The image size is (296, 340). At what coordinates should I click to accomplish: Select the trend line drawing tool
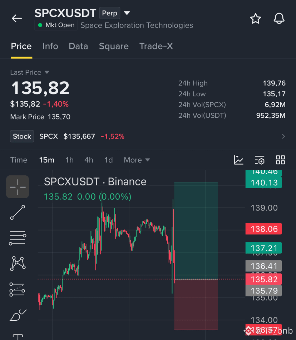pos(18,213)
